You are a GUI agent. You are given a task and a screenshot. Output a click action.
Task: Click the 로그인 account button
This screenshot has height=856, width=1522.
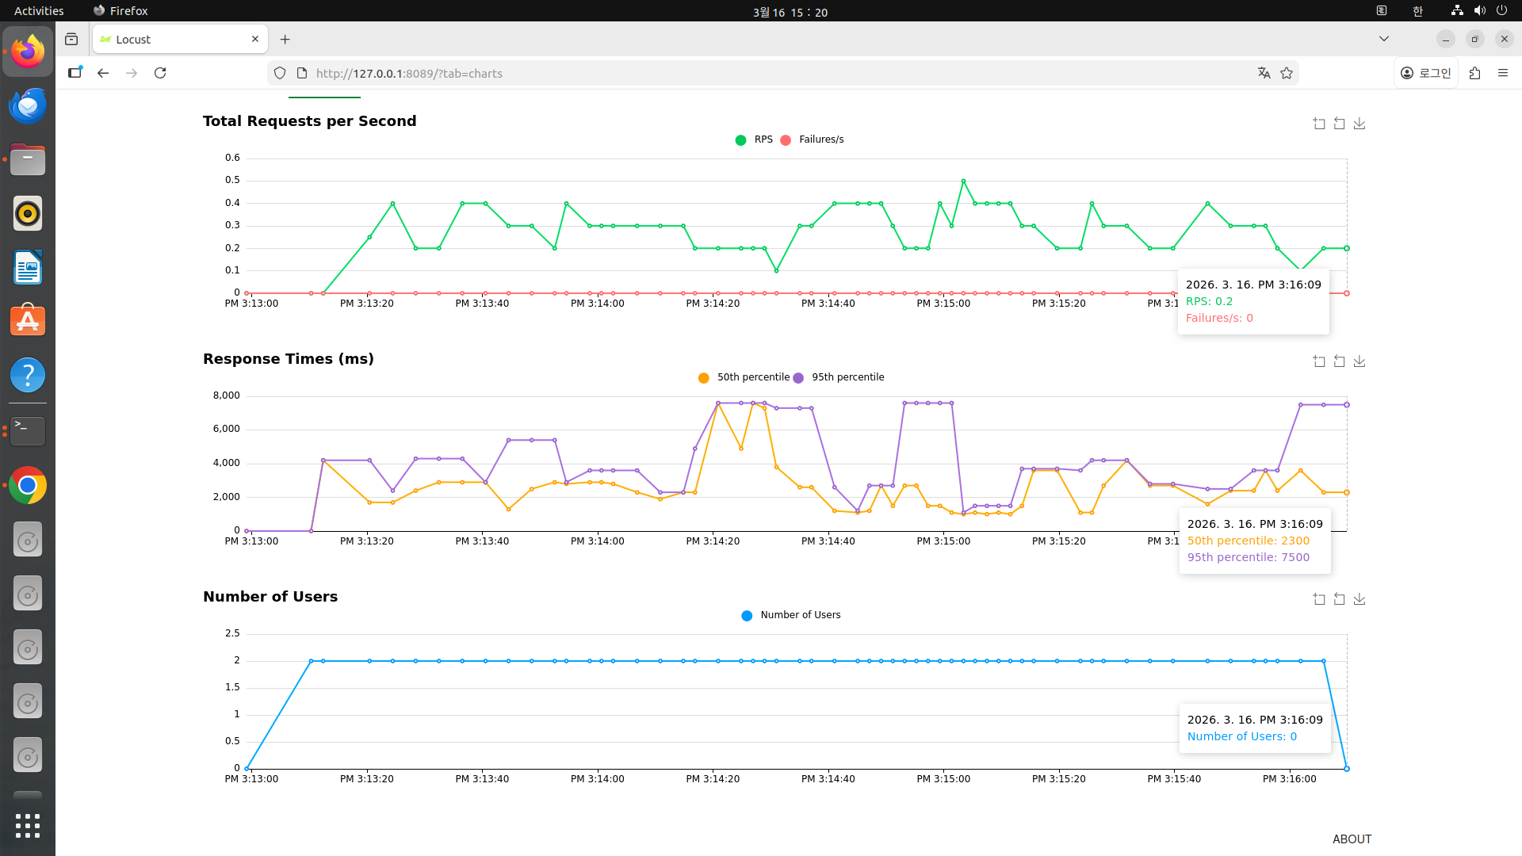1425,73
